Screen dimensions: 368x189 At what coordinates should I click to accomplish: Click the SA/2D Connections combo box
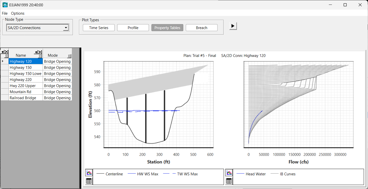point(35,28)
